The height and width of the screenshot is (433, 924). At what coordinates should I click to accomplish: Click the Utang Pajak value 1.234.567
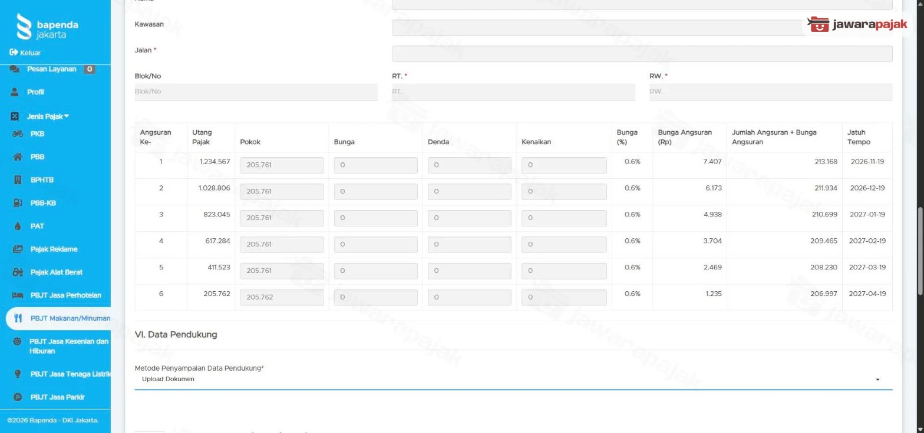click(214, 162)
